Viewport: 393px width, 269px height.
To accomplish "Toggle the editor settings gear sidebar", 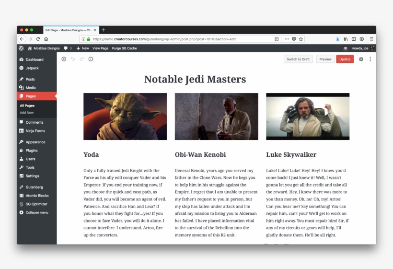I will point(361,59).
